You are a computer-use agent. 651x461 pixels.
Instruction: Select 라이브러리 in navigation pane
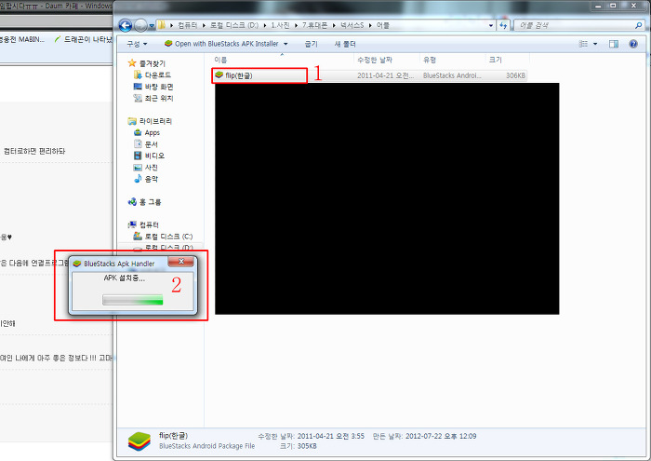point(155,121)
